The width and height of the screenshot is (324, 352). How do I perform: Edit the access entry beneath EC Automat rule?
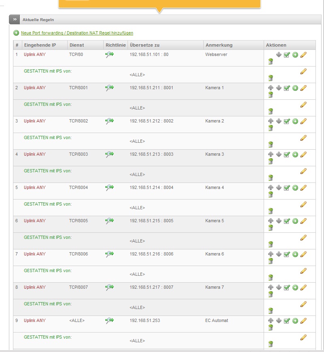coord(303,337)
